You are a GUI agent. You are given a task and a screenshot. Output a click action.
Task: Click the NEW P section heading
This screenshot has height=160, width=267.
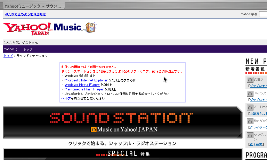256,61
